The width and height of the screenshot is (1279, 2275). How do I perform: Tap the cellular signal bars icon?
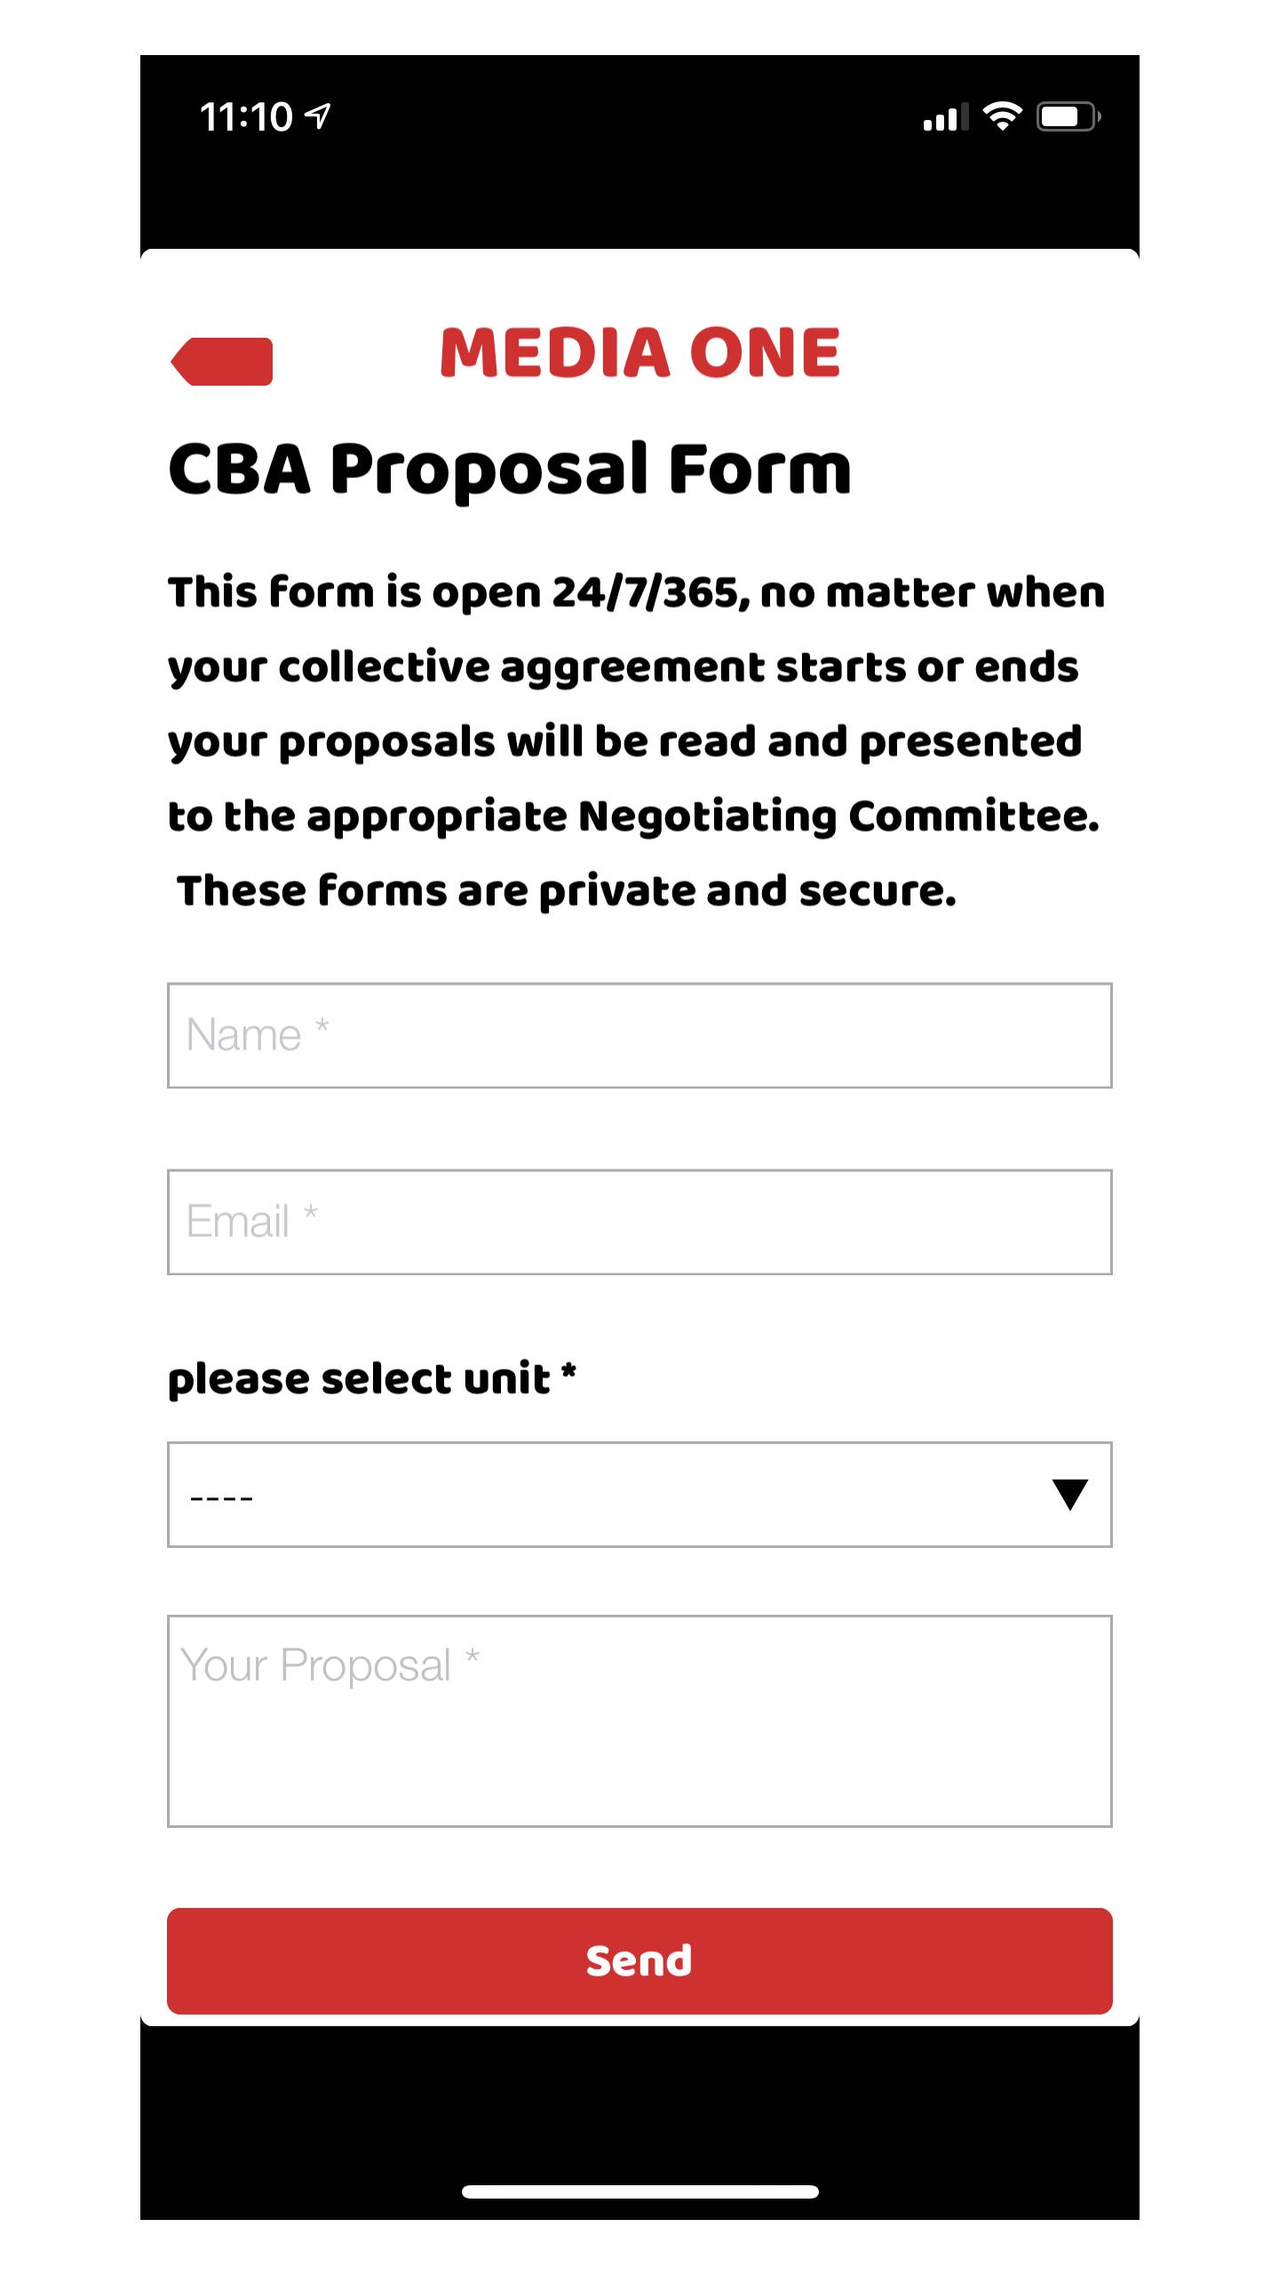point(945,117)
